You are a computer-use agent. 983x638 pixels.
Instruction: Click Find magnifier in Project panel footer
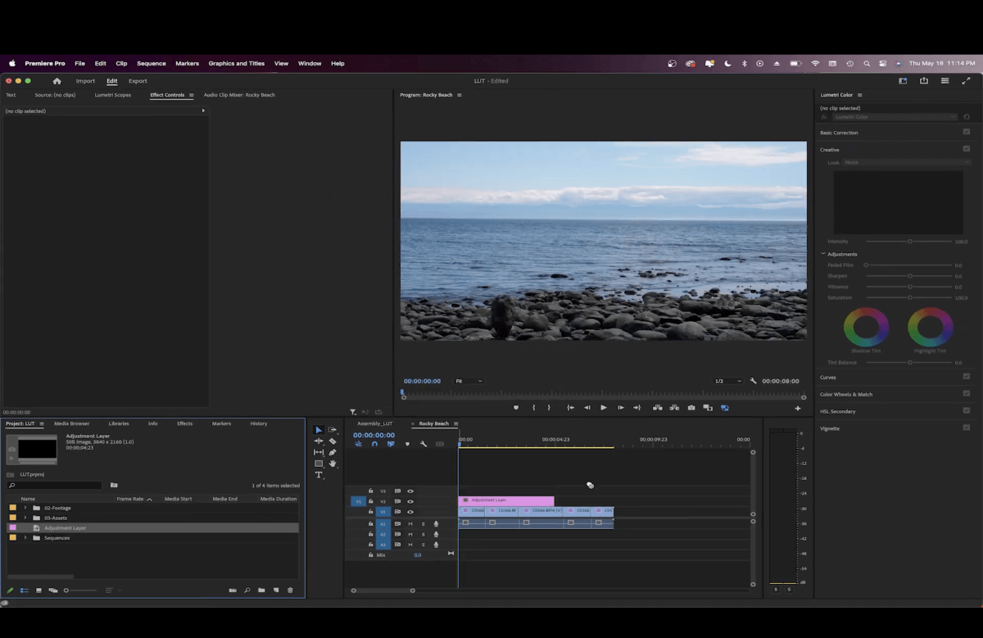[x=247, y=590]
